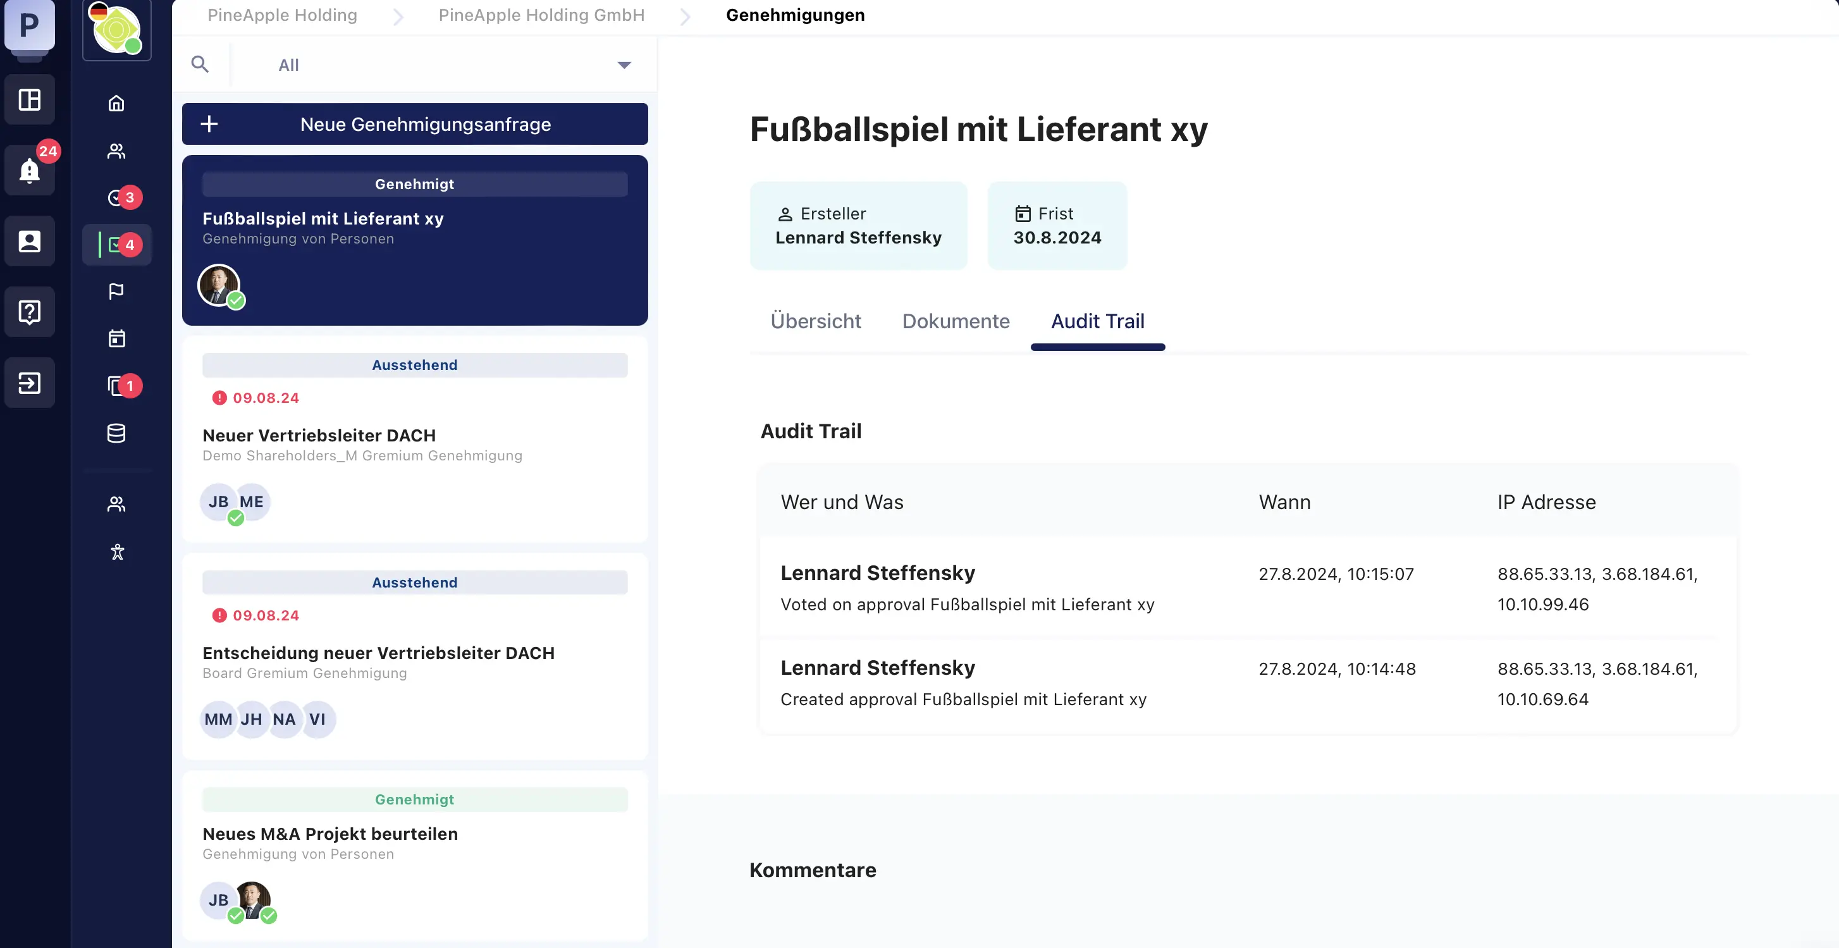The image size is (1839, 948).
Task: Click Neue Genehmigungsanfrage button
Action: (x=415, y=124)
